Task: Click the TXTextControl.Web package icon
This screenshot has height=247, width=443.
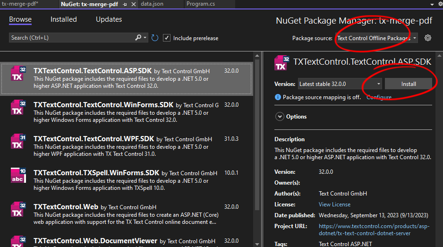Action: click(18, 209)
